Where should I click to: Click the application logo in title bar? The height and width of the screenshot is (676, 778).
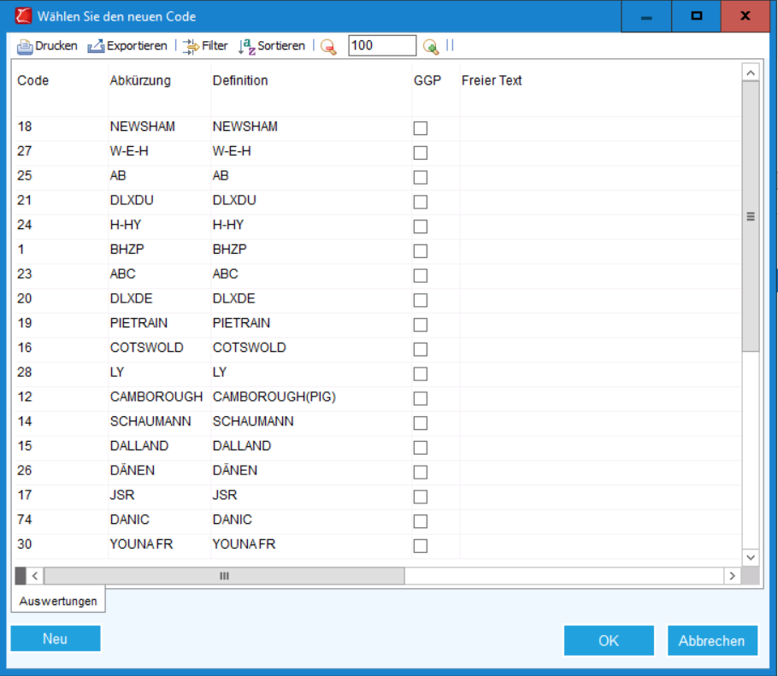pyautogui.click(x=23, y=16)
